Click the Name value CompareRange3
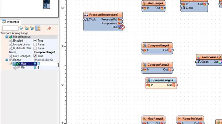 44,52
